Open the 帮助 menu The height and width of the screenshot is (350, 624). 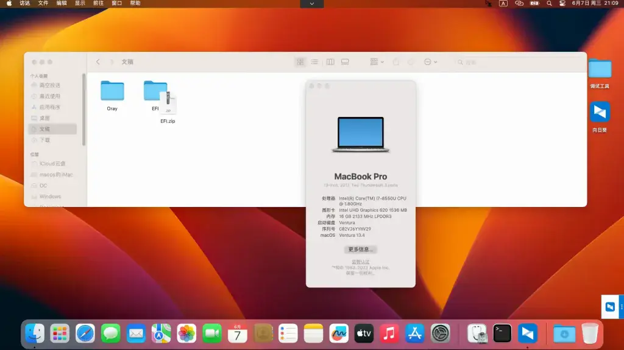(x=135, y=3)
